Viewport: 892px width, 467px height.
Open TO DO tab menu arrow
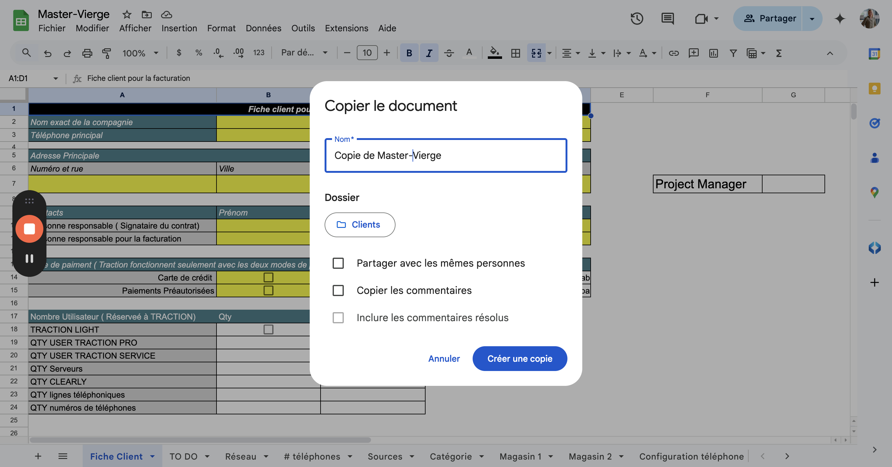pos(207,456)
